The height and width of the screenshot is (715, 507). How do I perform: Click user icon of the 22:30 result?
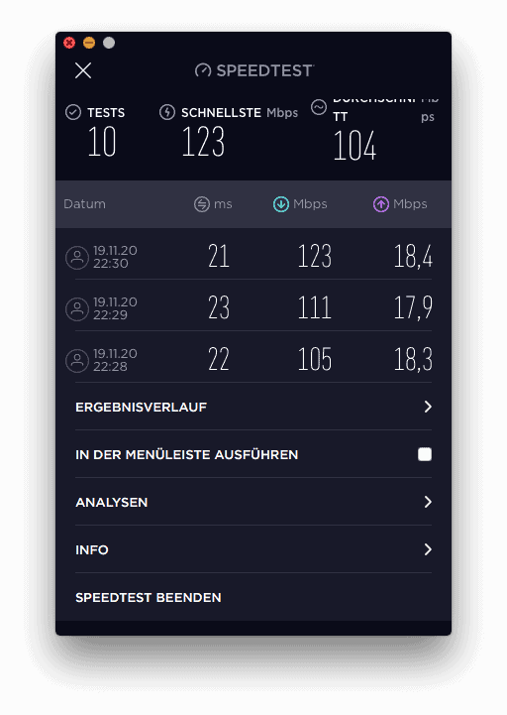pyautogui.click(x=77, y=258)
